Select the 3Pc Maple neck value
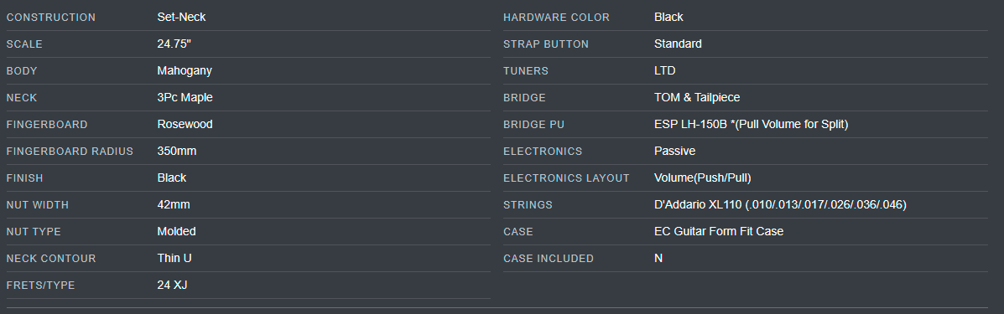The height and width of the screenshot is (314, 1004). [185, 98]
